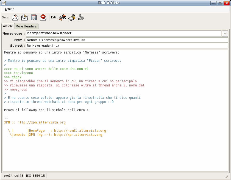Click the line '>> mi piacerebbe che al momento'
Viewport: 231px width, 180px height.
pyautogui.click(x=70, y=81)
